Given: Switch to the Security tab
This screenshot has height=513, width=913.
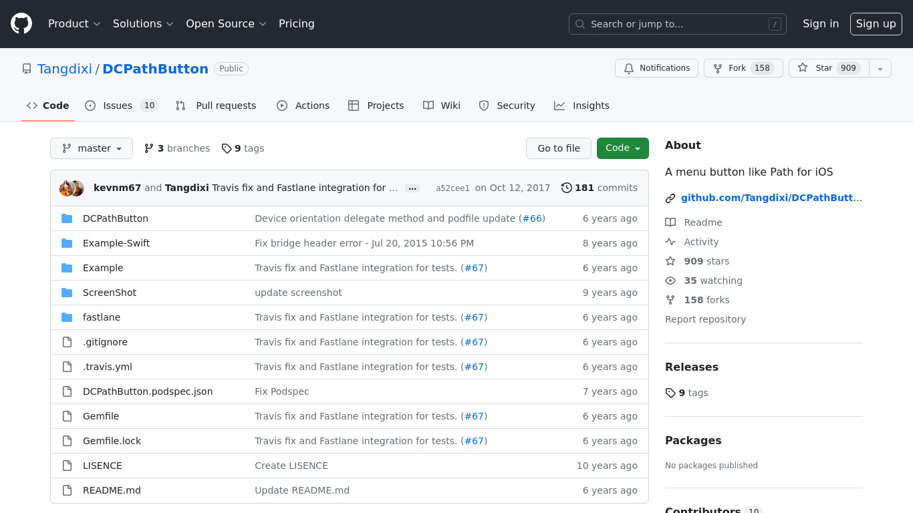Looking at the screenshot, I should (x=507, y=106).
